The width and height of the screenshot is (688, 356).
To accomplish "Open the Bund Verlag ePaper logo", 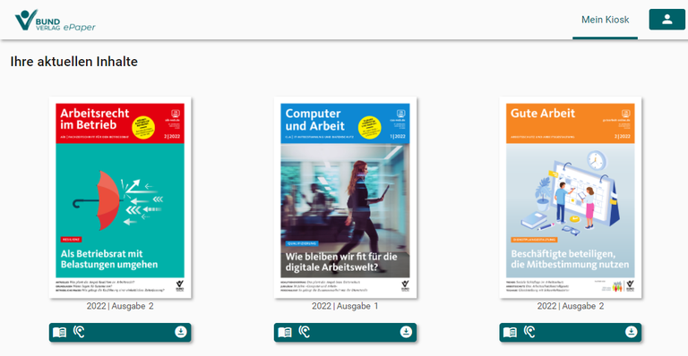I will click(x=55, y=21).
